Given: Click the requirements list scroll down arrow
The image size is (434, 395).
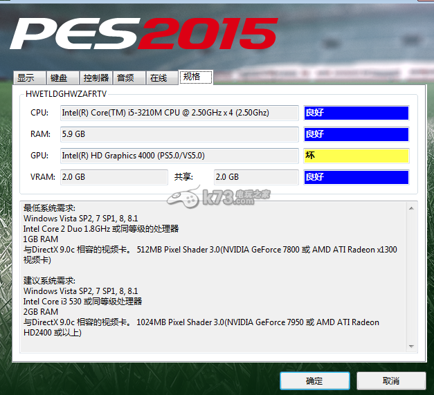Looking at the screenshot, I should 411,346.
